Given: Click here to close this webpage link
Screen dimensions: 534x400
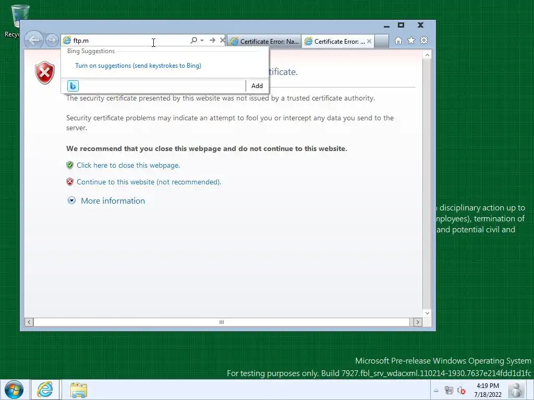Looking at the screenshot, I should click(x=128, y=165).
